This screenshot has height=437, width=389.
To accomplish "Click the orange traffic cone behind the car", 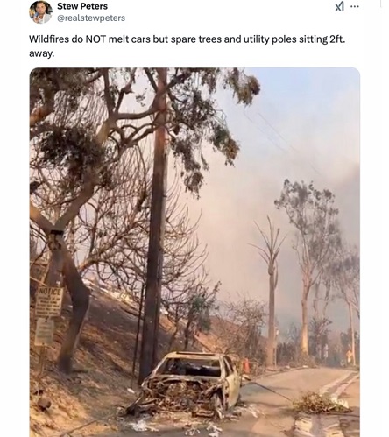I will tap(246, 365).
